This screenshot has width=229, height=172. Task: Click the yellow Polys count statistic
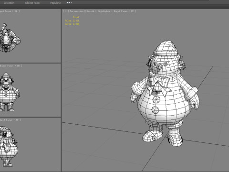(72, 21)
